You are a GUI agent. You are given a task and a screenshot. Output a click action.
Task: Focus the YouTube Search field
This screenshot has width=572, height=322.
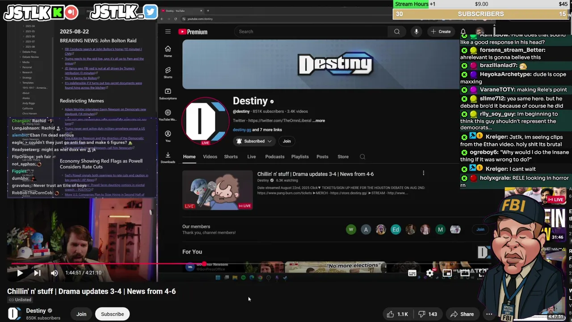click(x=311, y=31)
